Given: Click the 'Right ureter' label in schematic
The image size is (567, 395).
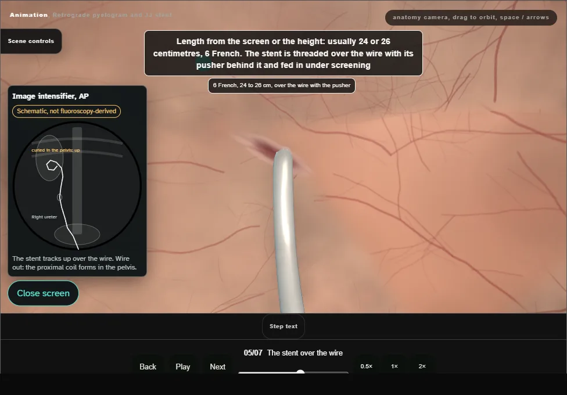Looking at the screenshot, I should point(44,217).
